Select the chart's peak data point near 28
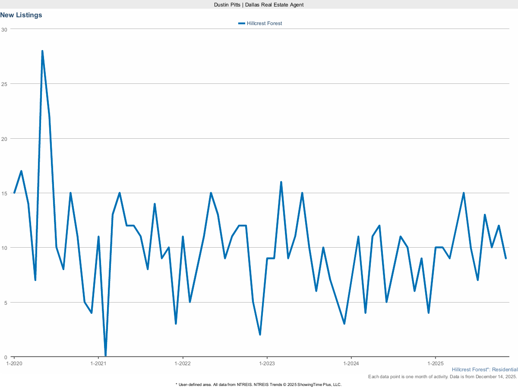The width and height of the screenshot is (518, 389). point(42,51)
